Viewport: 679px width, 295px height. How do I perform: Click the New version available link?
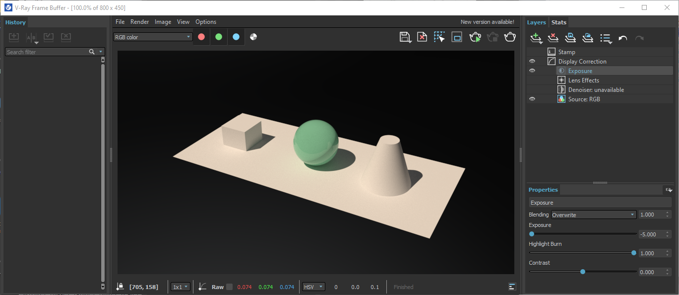click(x=487, y=22)
